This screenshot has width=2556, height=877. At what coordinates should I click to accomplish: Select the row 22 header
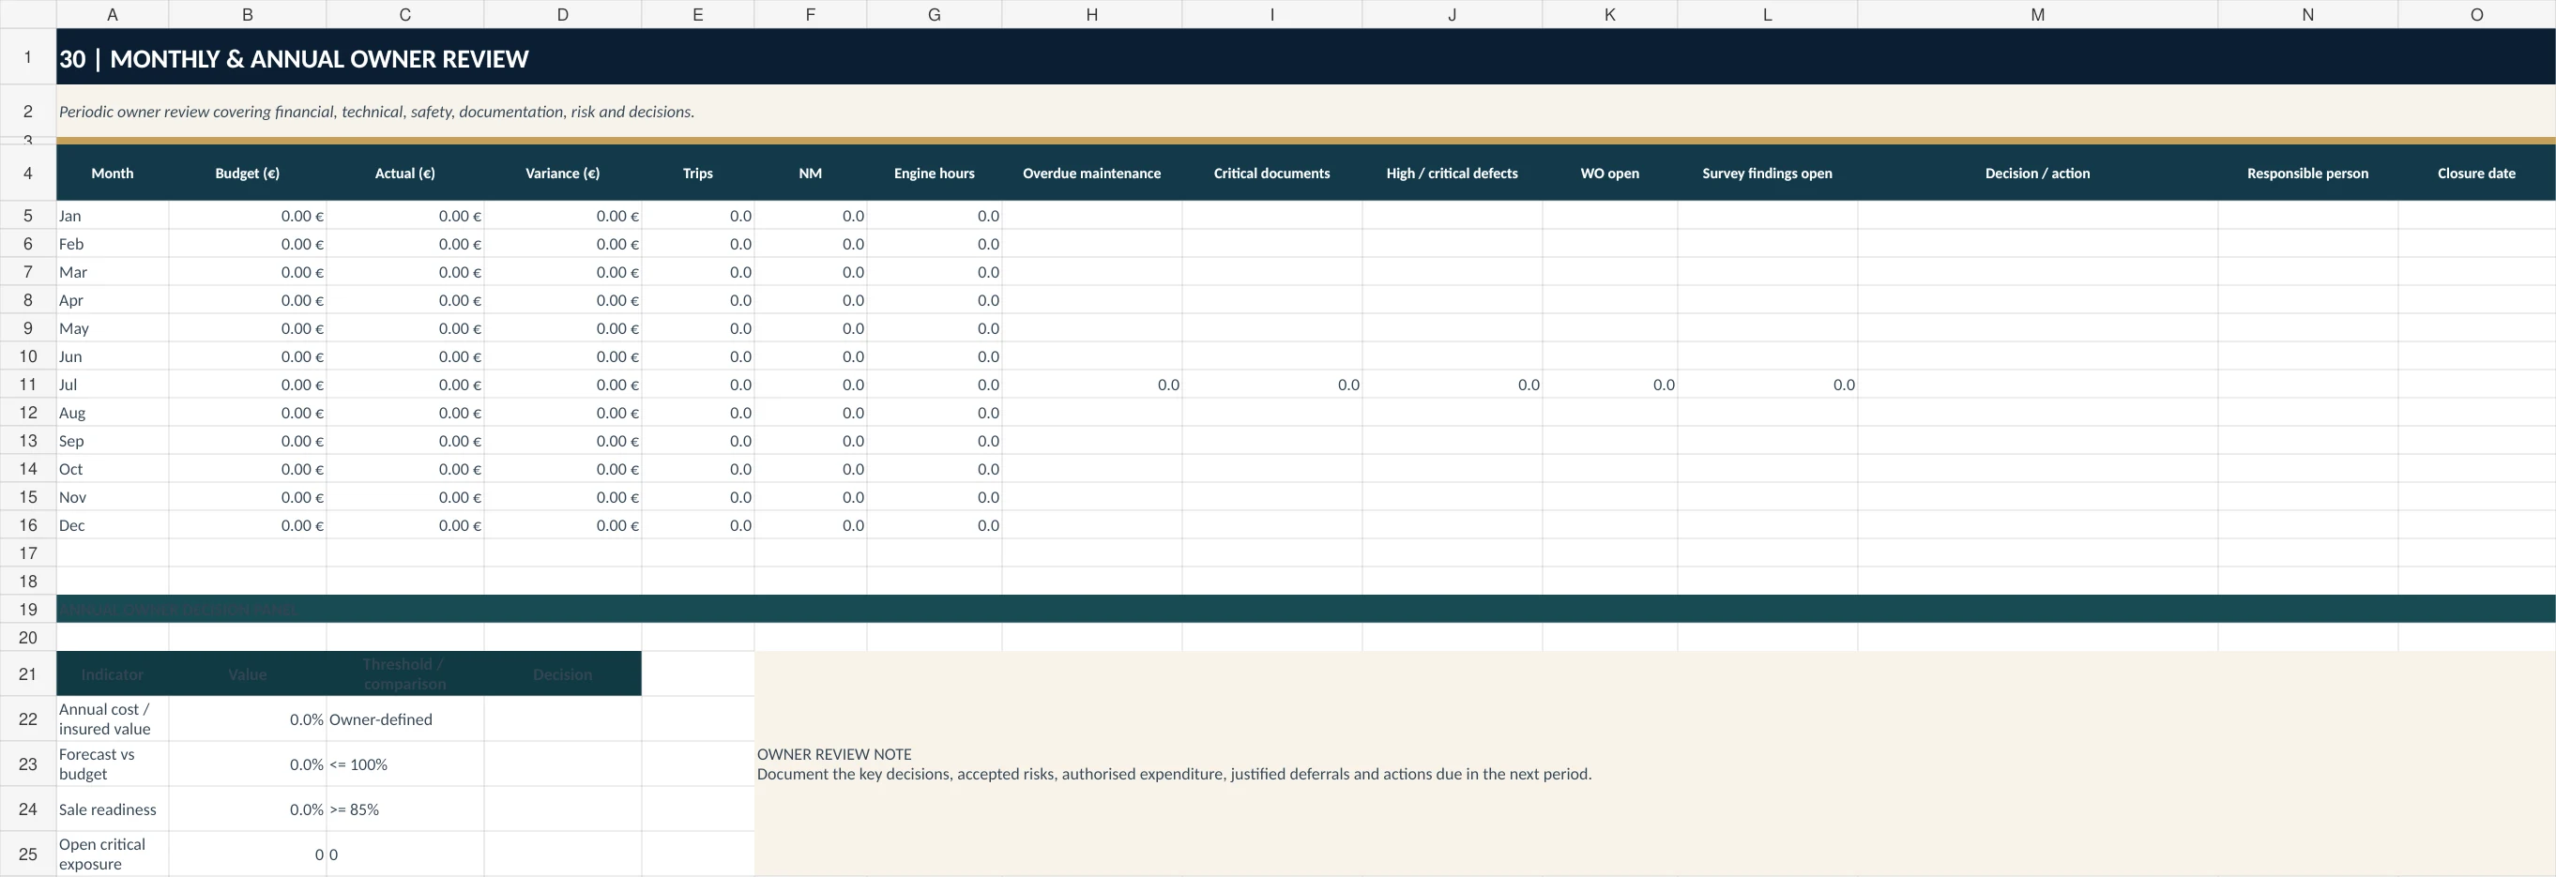(x=28, y=718)
